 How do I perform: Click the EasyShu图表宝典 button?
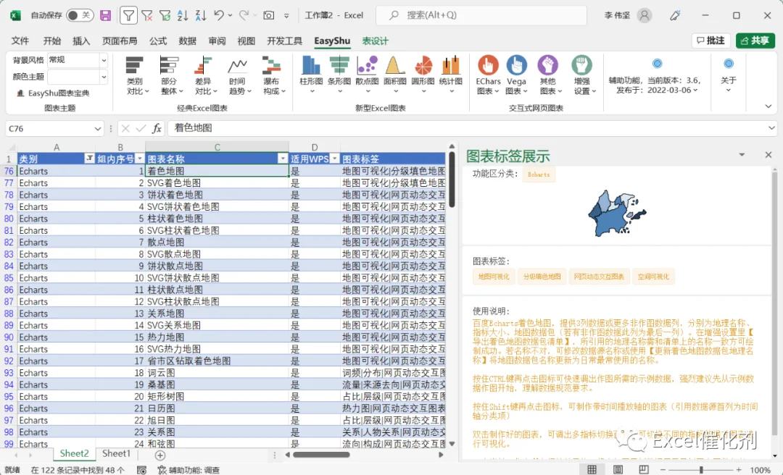pos(54,93)
